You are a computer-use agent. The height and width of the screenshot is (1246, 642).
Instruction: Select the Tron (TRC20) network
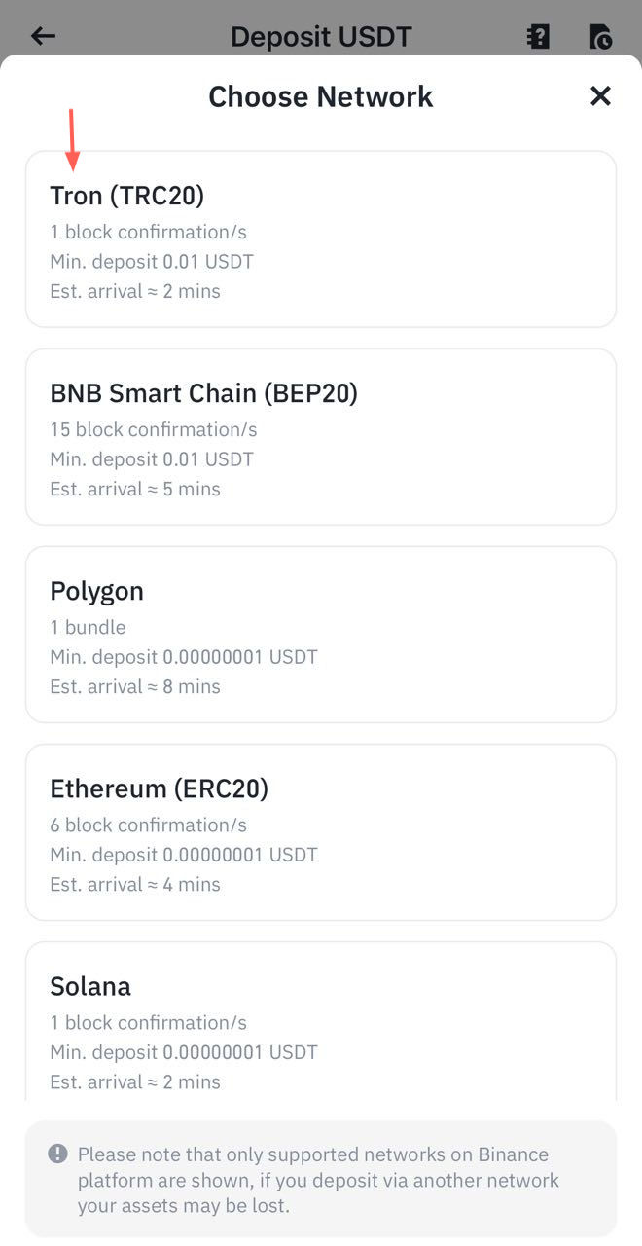click(x=321, y=238)
